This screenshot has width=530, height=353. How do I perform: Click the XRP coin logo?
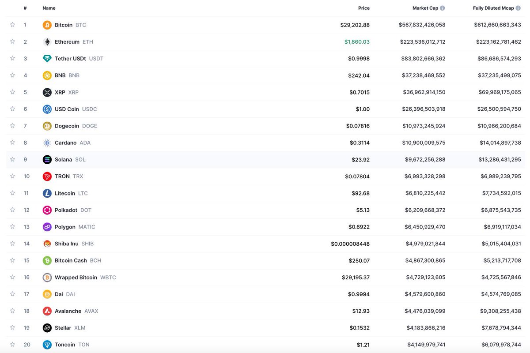click(47, 92)
